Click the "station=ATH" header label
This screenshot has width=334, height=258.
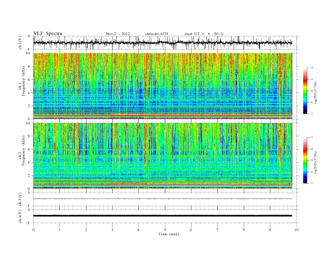(x=156, y=34)
